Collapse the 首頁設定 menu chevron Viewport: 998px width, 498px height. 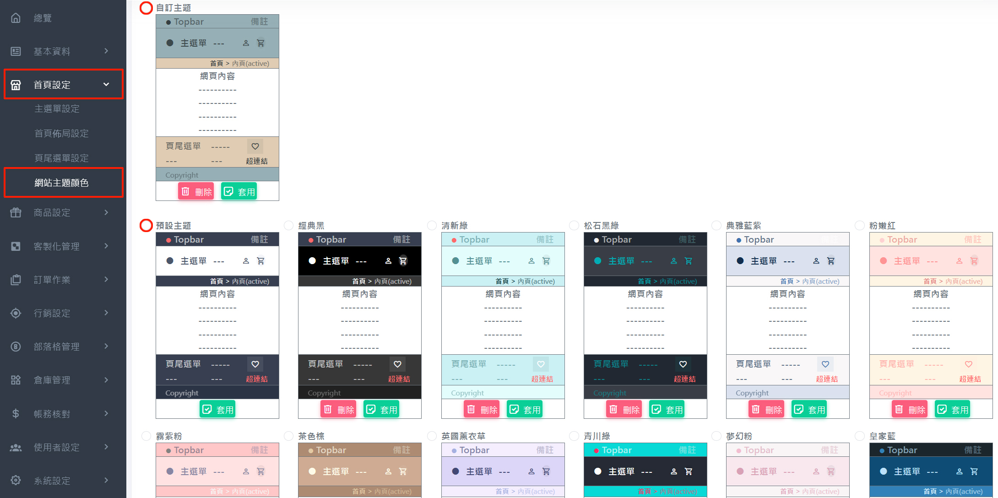(x=106, y=84)
